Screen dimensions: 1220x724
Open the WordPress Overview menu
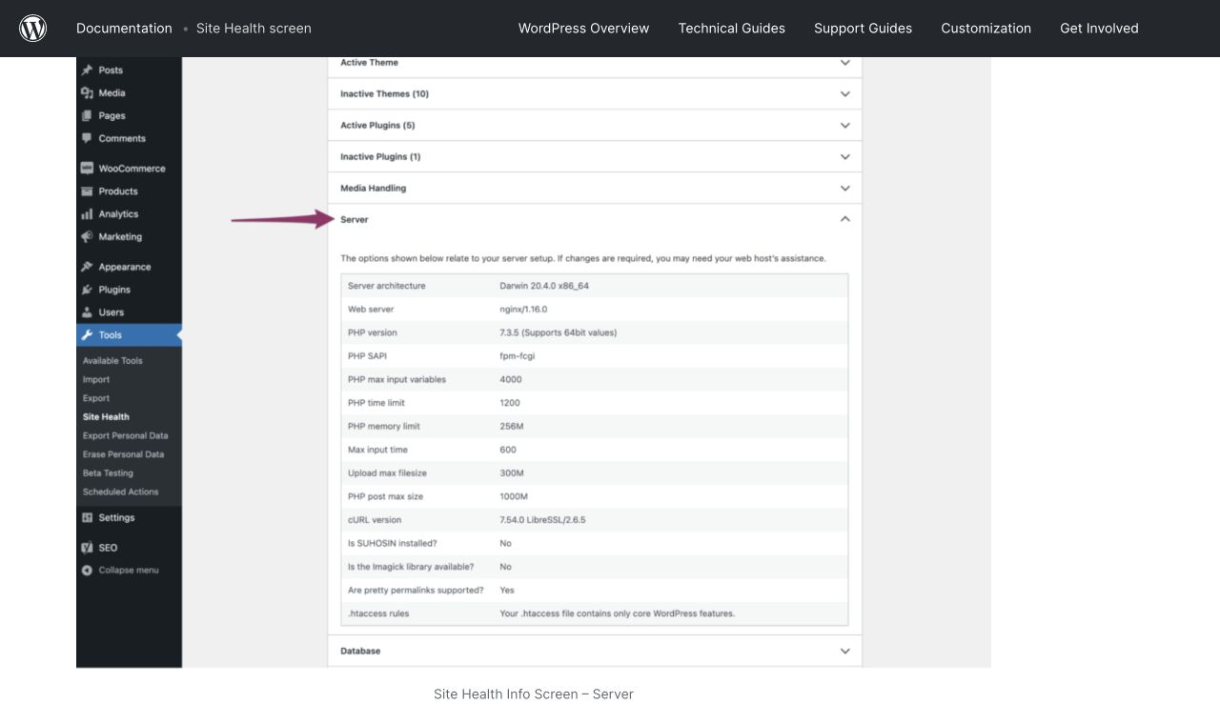pyautogui.click(x=583, y=29)
